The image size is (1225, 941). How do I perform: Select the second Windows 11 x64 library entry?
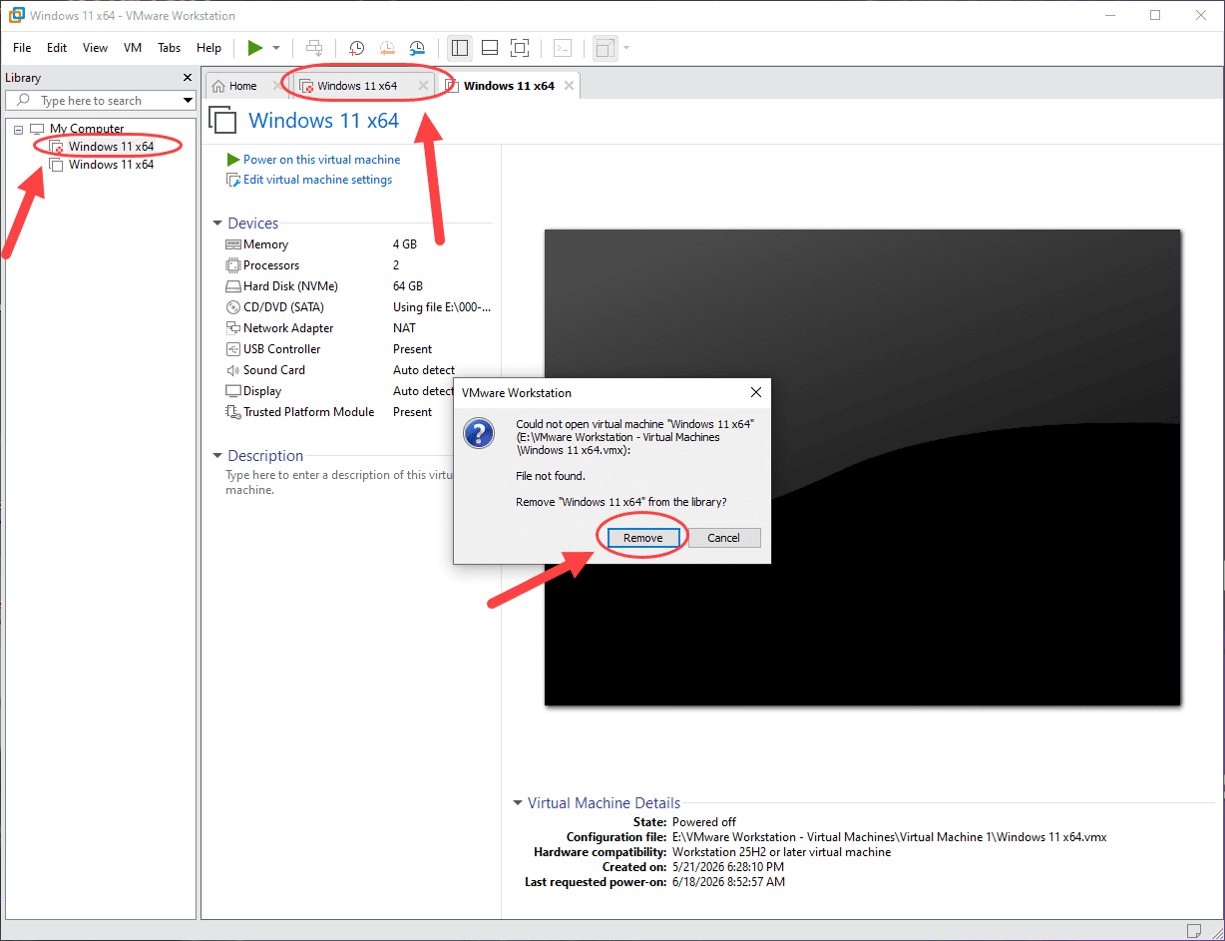(111, 165)
